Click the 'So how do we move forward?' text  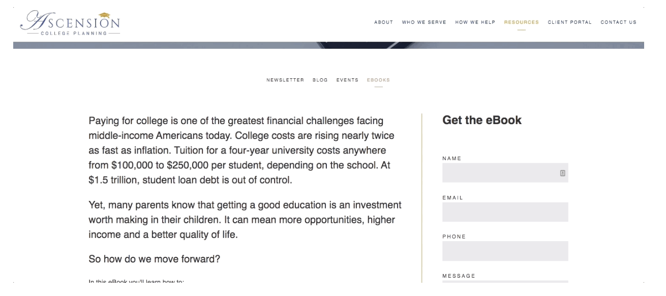(x=155, y=259)
